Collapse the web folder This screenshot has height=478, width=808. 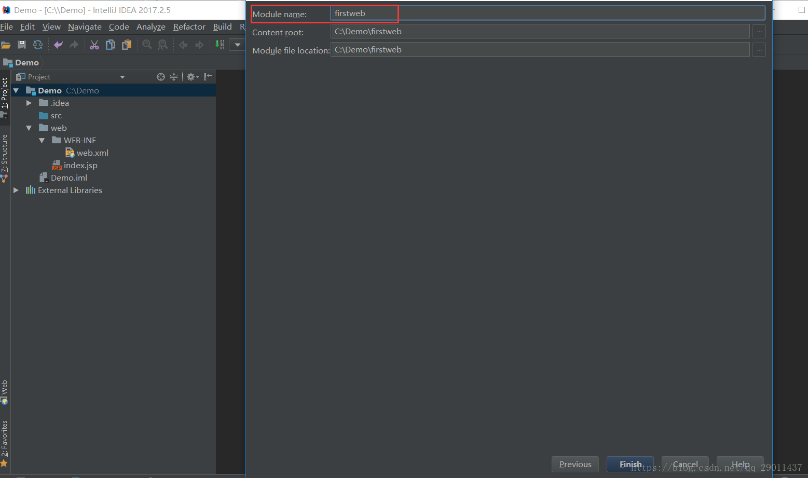[29, 128]
